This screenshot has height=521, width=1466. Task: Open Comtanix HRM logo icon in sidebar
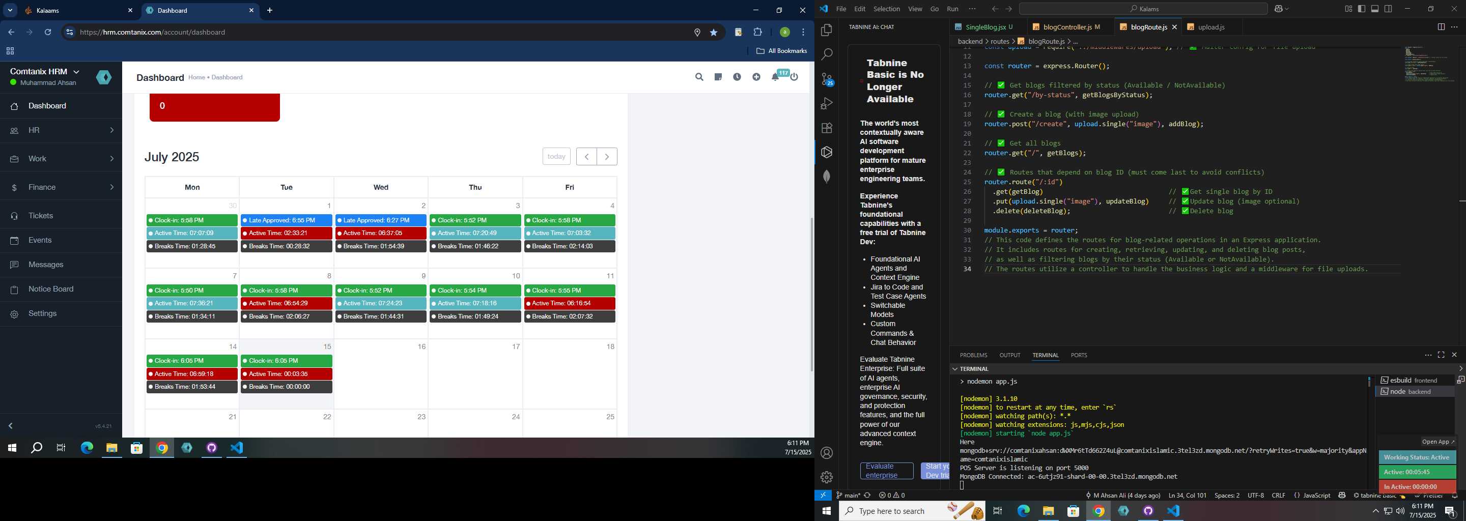tap(104, 77)
